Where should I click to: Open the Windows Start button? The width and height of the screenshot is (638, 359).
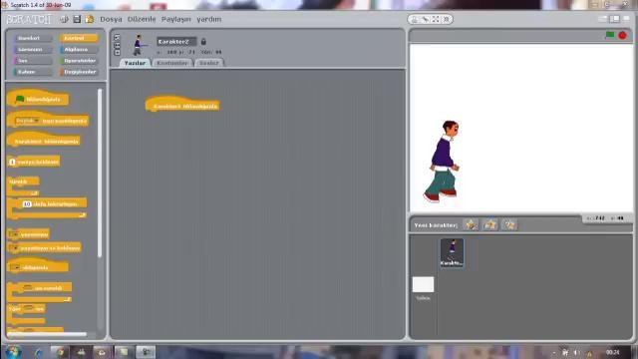click(x=13, y=351)
